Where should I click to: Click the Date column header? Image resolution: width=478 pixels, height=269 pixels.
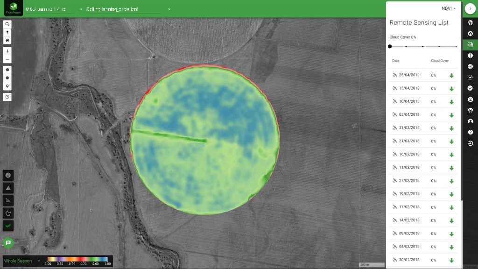coord(396,60)
